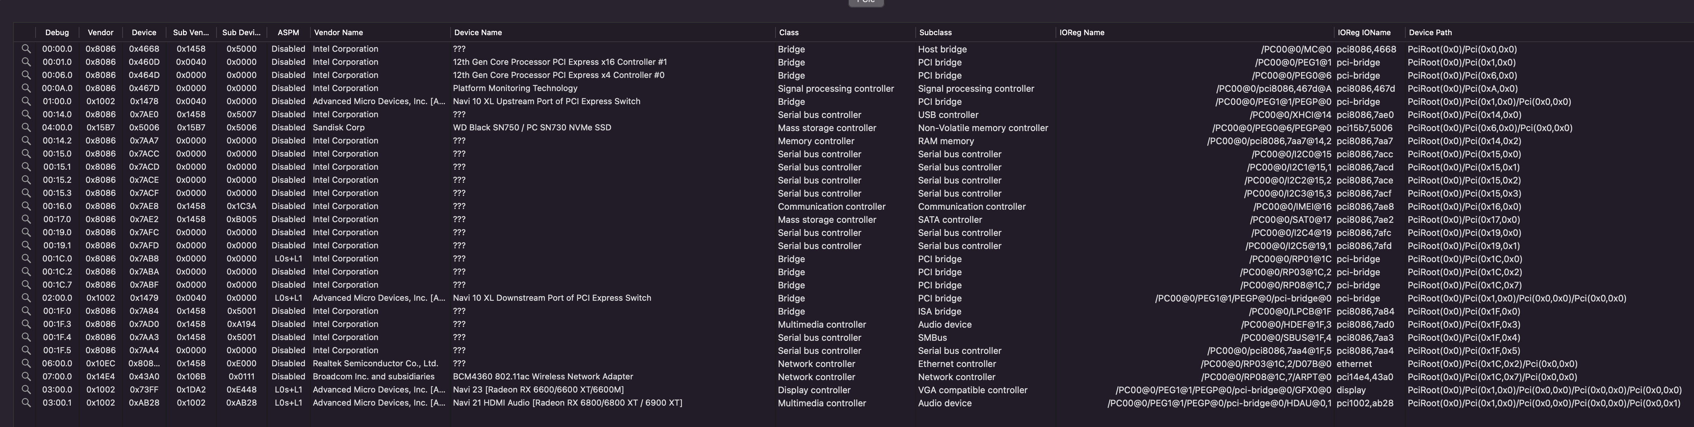Open lookup for Navi 10 XL Upstream Port
The image size is (1694, 427).
coord(26,101)
